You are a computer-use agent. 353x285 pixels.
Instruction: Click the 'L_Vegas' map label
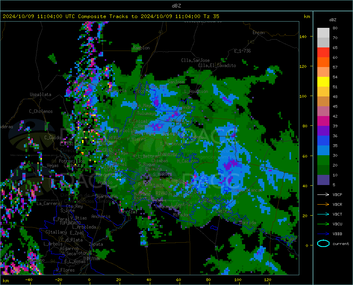pyautogui.click(x=50, y=165)
